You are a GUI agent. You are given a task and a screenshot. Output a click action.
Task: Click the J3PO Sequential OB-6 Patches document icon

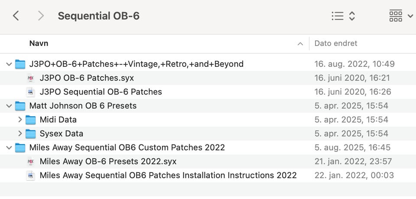coord(30,92)
